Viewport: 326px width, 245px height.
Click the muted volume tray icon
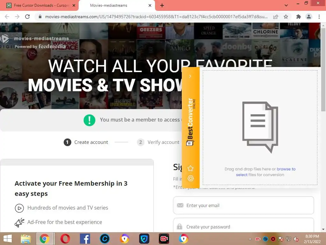[x=296, y=239]
